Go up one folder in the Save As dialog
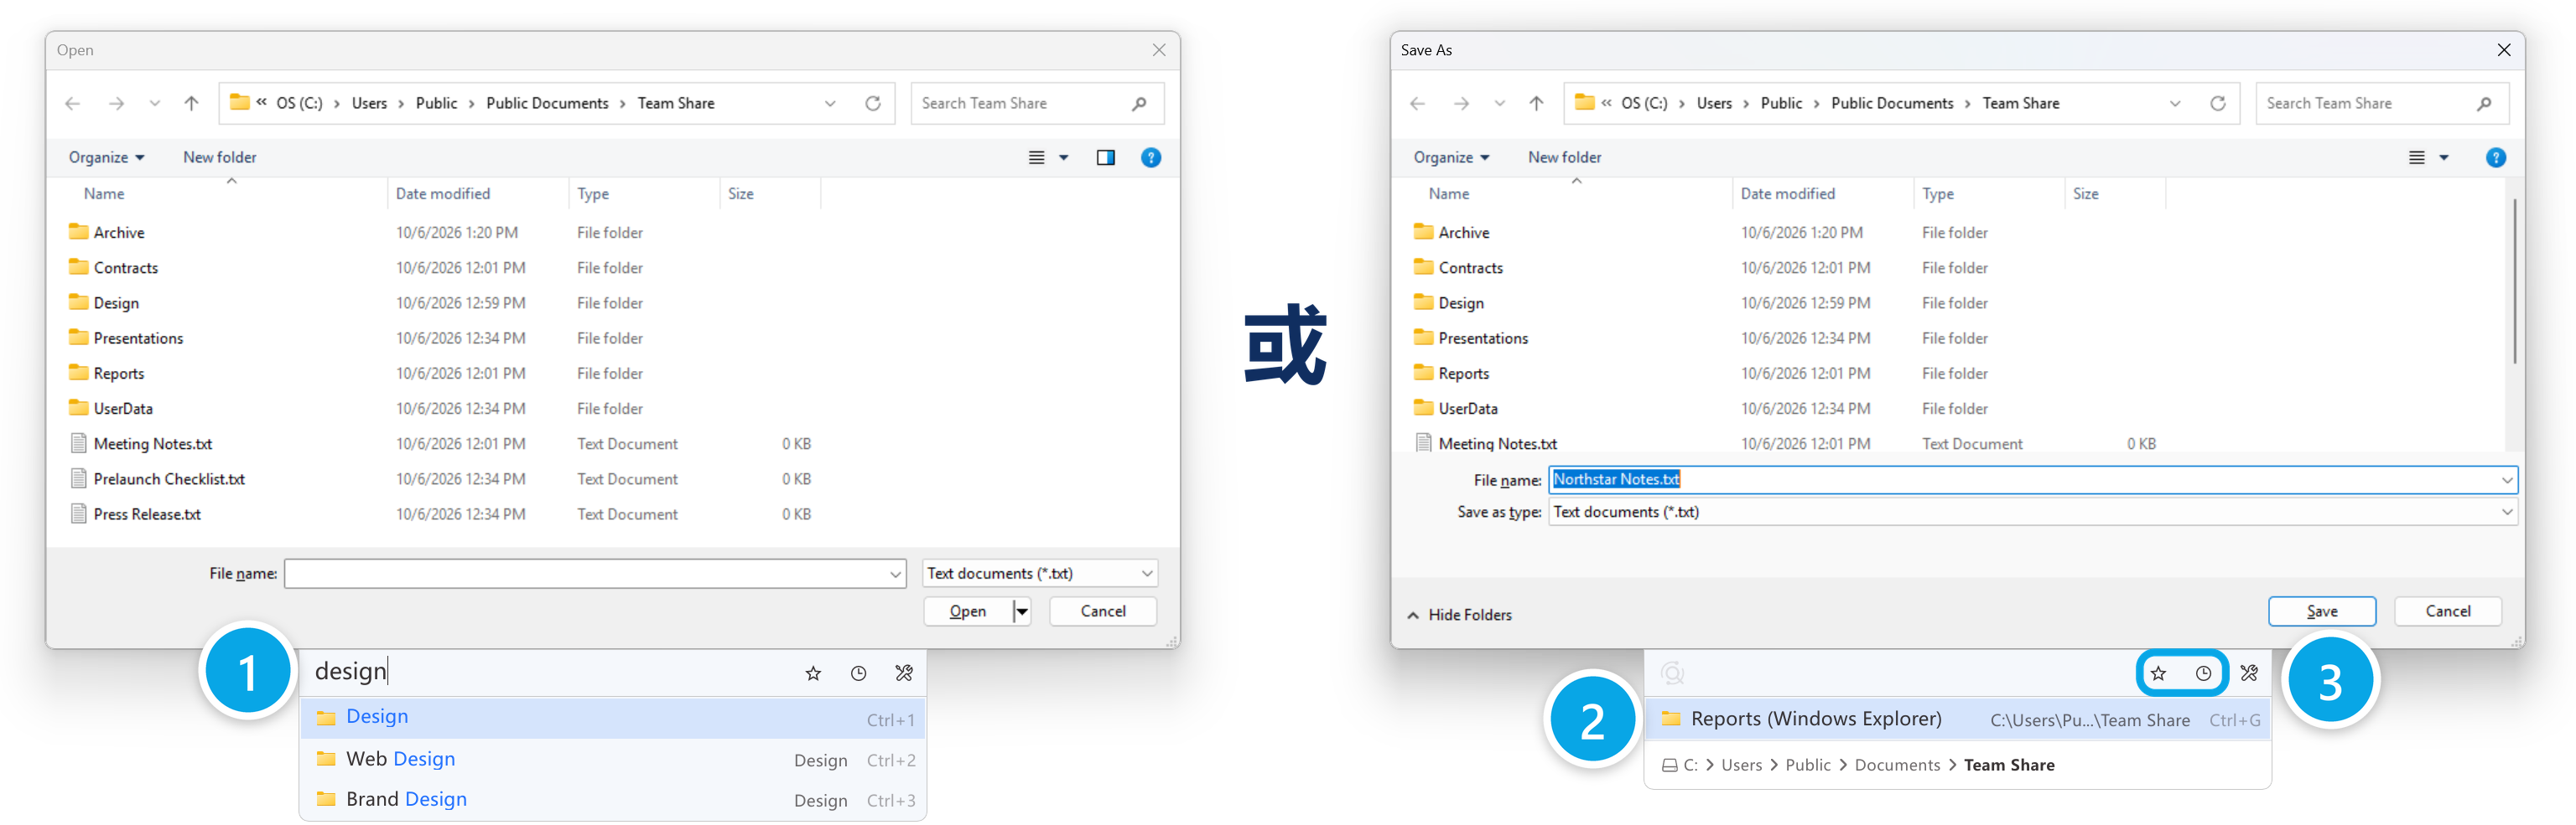2576x825 pixels. click(x=1536, y=103)
